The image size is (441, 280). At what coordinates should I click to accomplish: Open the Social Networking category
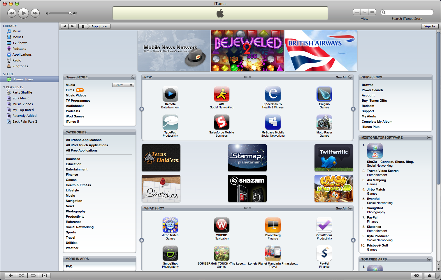click(80, 227)
